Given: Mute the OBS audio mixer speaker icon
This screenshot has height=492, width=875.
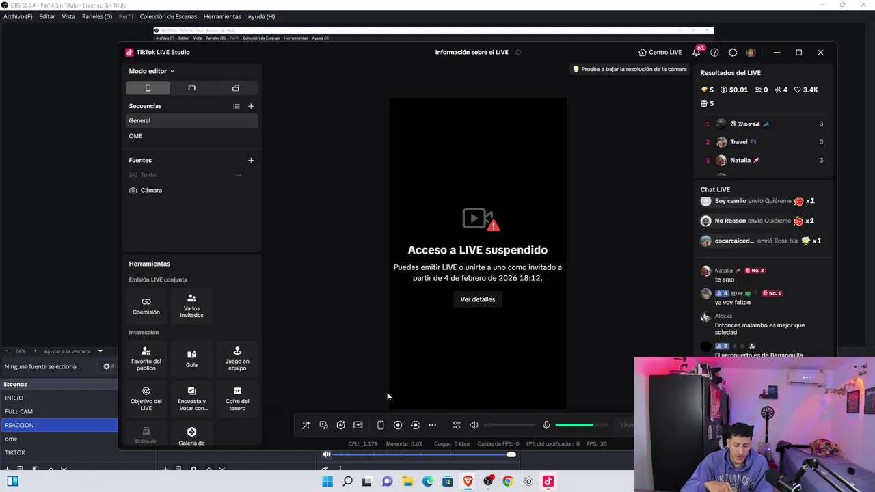Looking at the screenshot, I should point(327,454).
